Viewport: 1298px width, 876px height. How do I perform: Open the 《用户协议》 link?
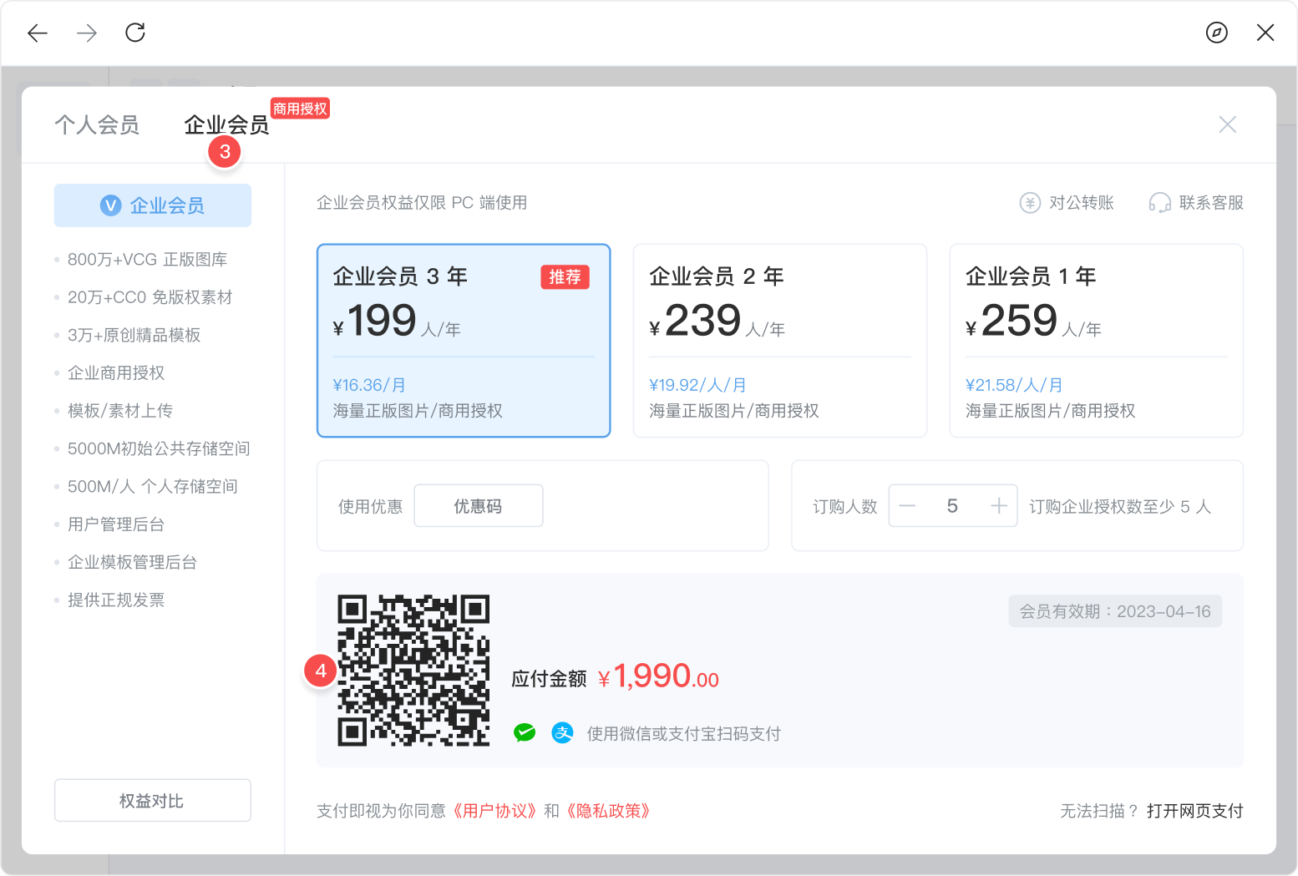pyautogui.click(x=495, y=811)
